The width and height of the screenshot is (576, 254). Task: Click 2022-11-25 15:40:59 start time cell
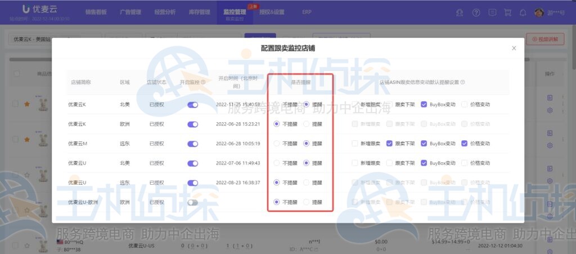pyautogui.click(x=238, y=104)
